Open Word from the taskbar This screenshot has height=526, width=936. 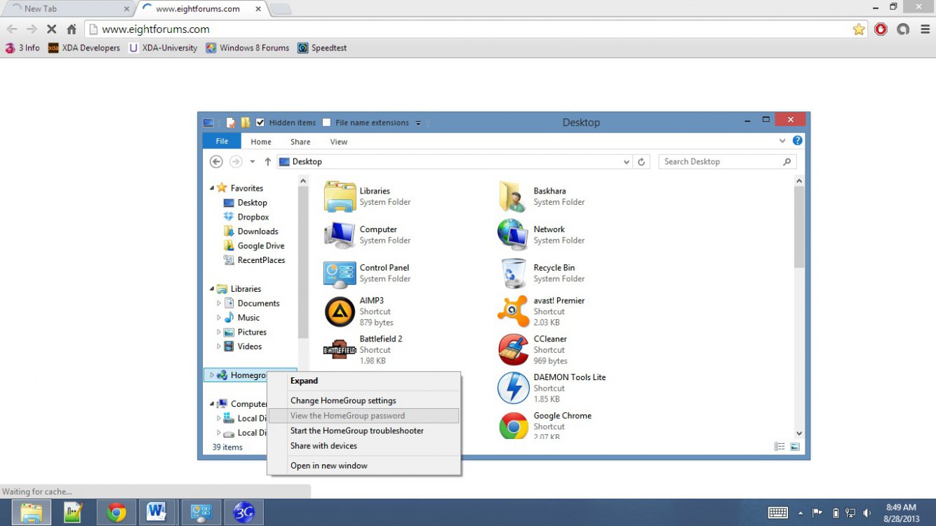[156, 512]
